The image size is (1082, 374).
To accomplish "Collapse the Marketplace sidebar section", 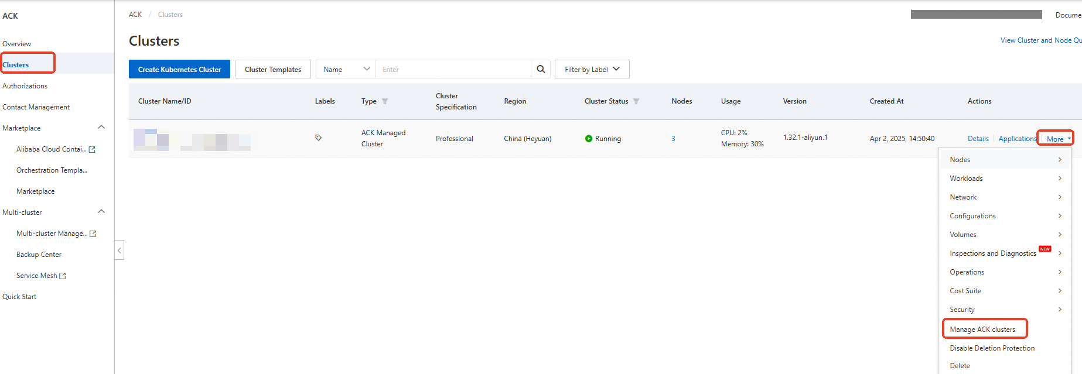I will coord(101,127).
